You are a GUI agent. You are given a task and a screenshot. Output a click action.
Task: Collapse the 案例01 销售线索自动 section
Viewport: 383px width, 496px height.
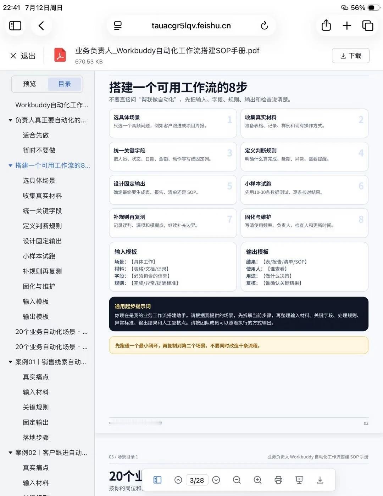pos(10,362)
